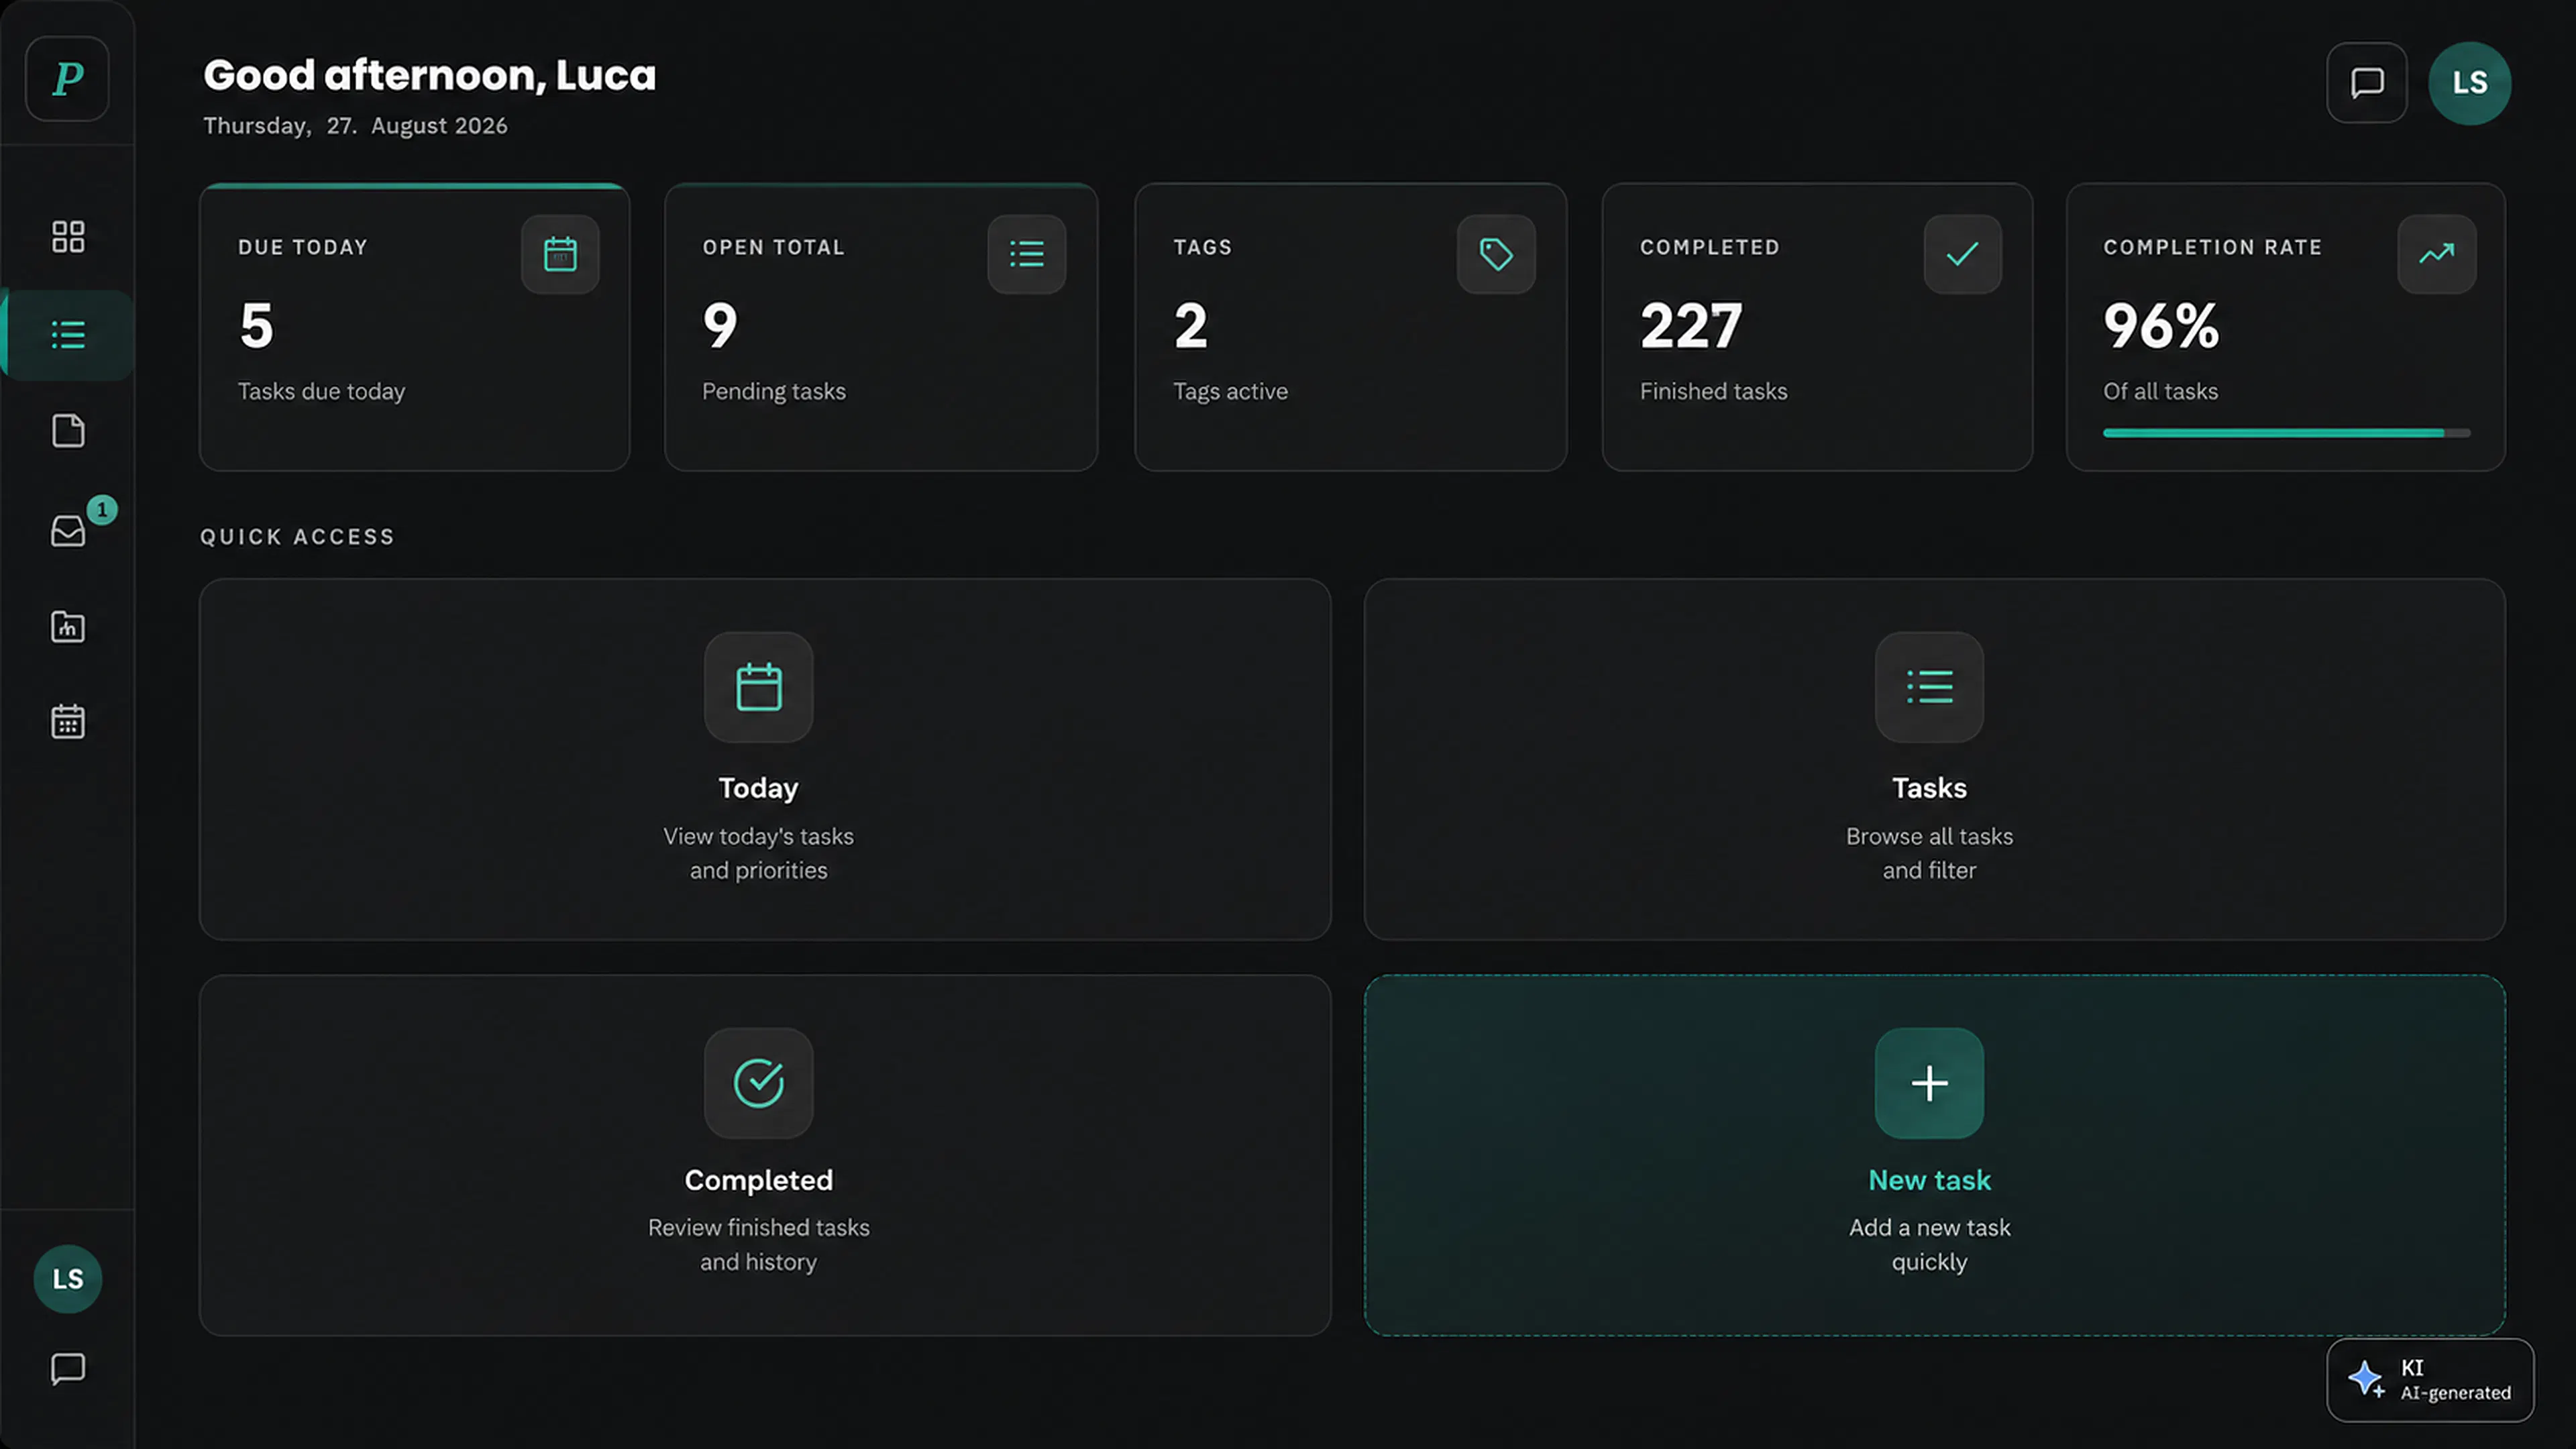This screenshot has width=2576, height=1449.
Task: Click the notification badge showing 1
Action: 102,510
